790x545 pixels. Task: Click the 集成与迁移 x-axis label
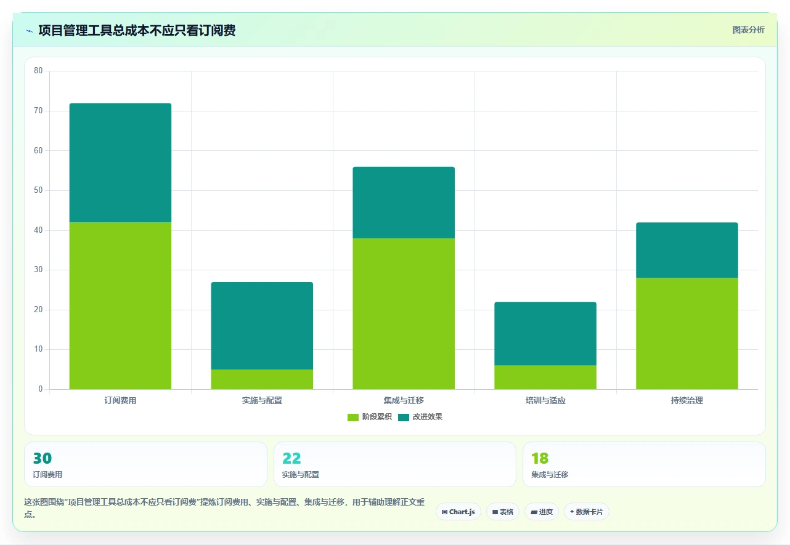pyautogui.click(x=404, y=400)
